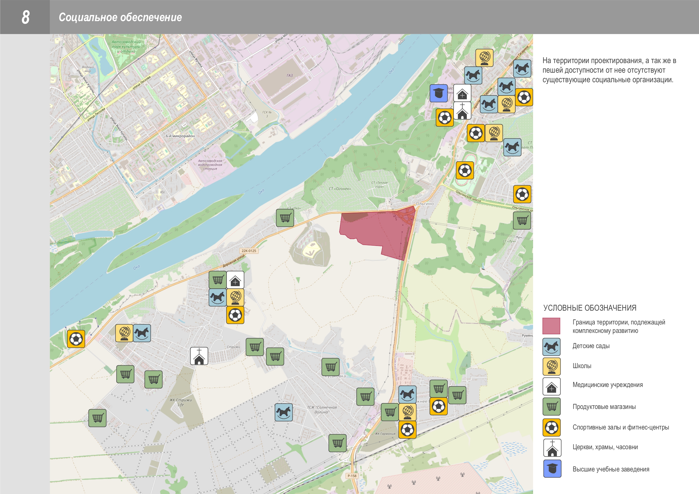Viewport: 699px width, 494px height.
Task: Click the Продуктовые магазины legend icon
Action: [551, 406]
